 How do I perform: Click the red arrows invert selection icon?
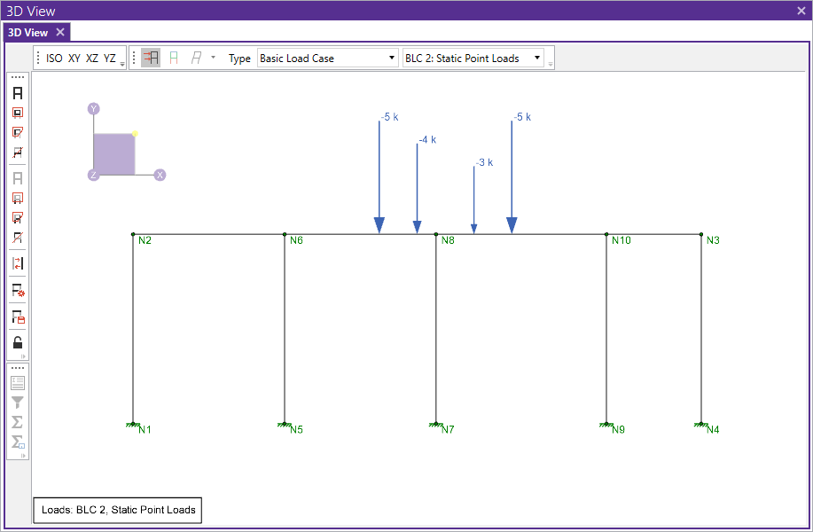pos(17,263)
